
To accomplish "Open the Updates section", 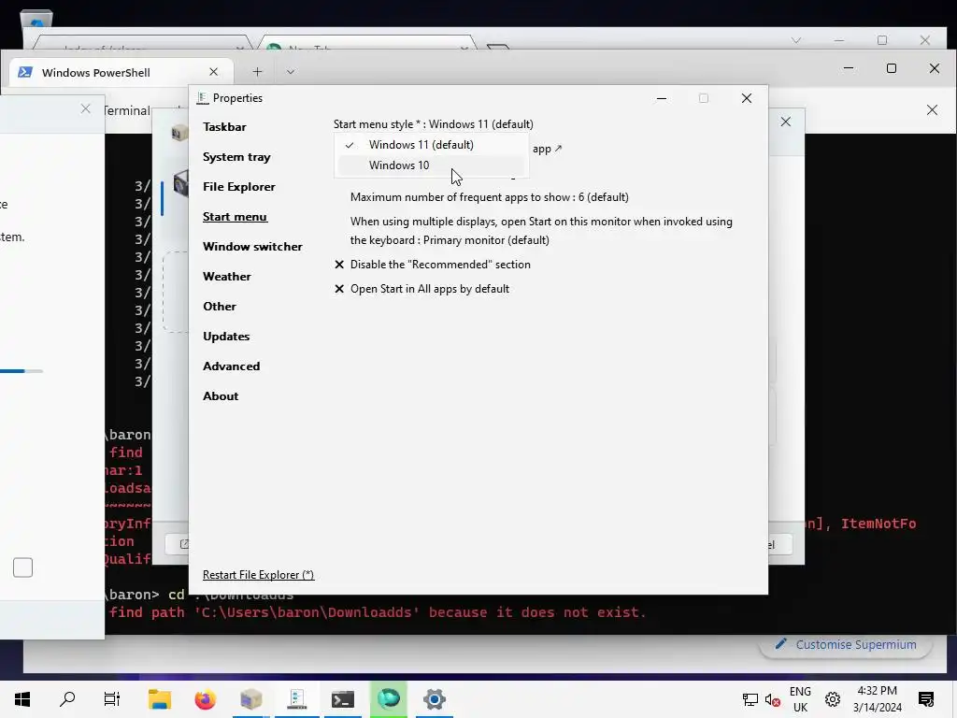I will [226, 337].
